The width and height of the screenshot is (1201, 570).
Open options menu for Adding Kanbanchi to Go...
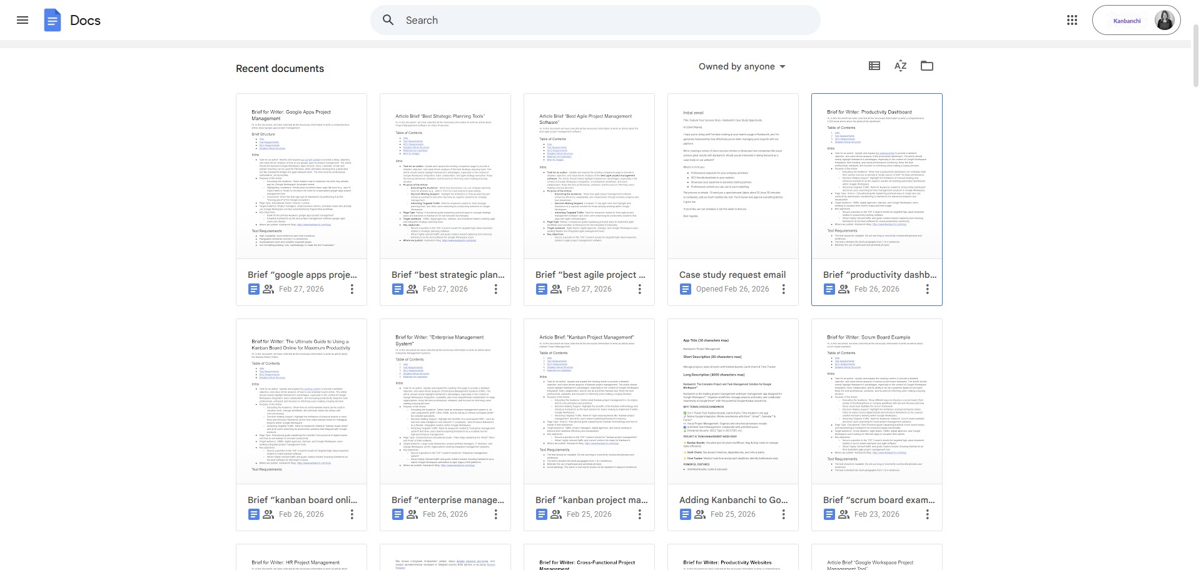[x=784, y=514]
